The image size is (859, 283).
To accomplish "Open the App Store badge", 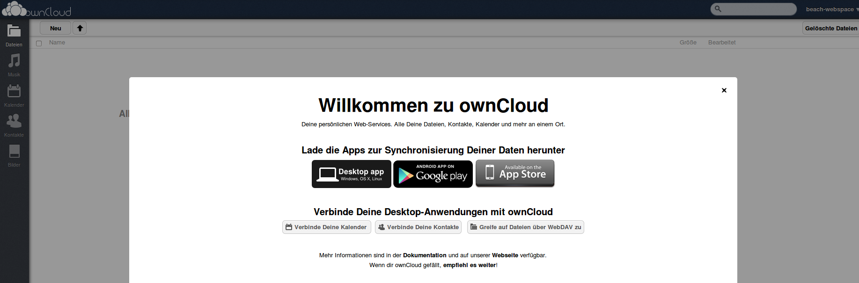I will point(515,174).
